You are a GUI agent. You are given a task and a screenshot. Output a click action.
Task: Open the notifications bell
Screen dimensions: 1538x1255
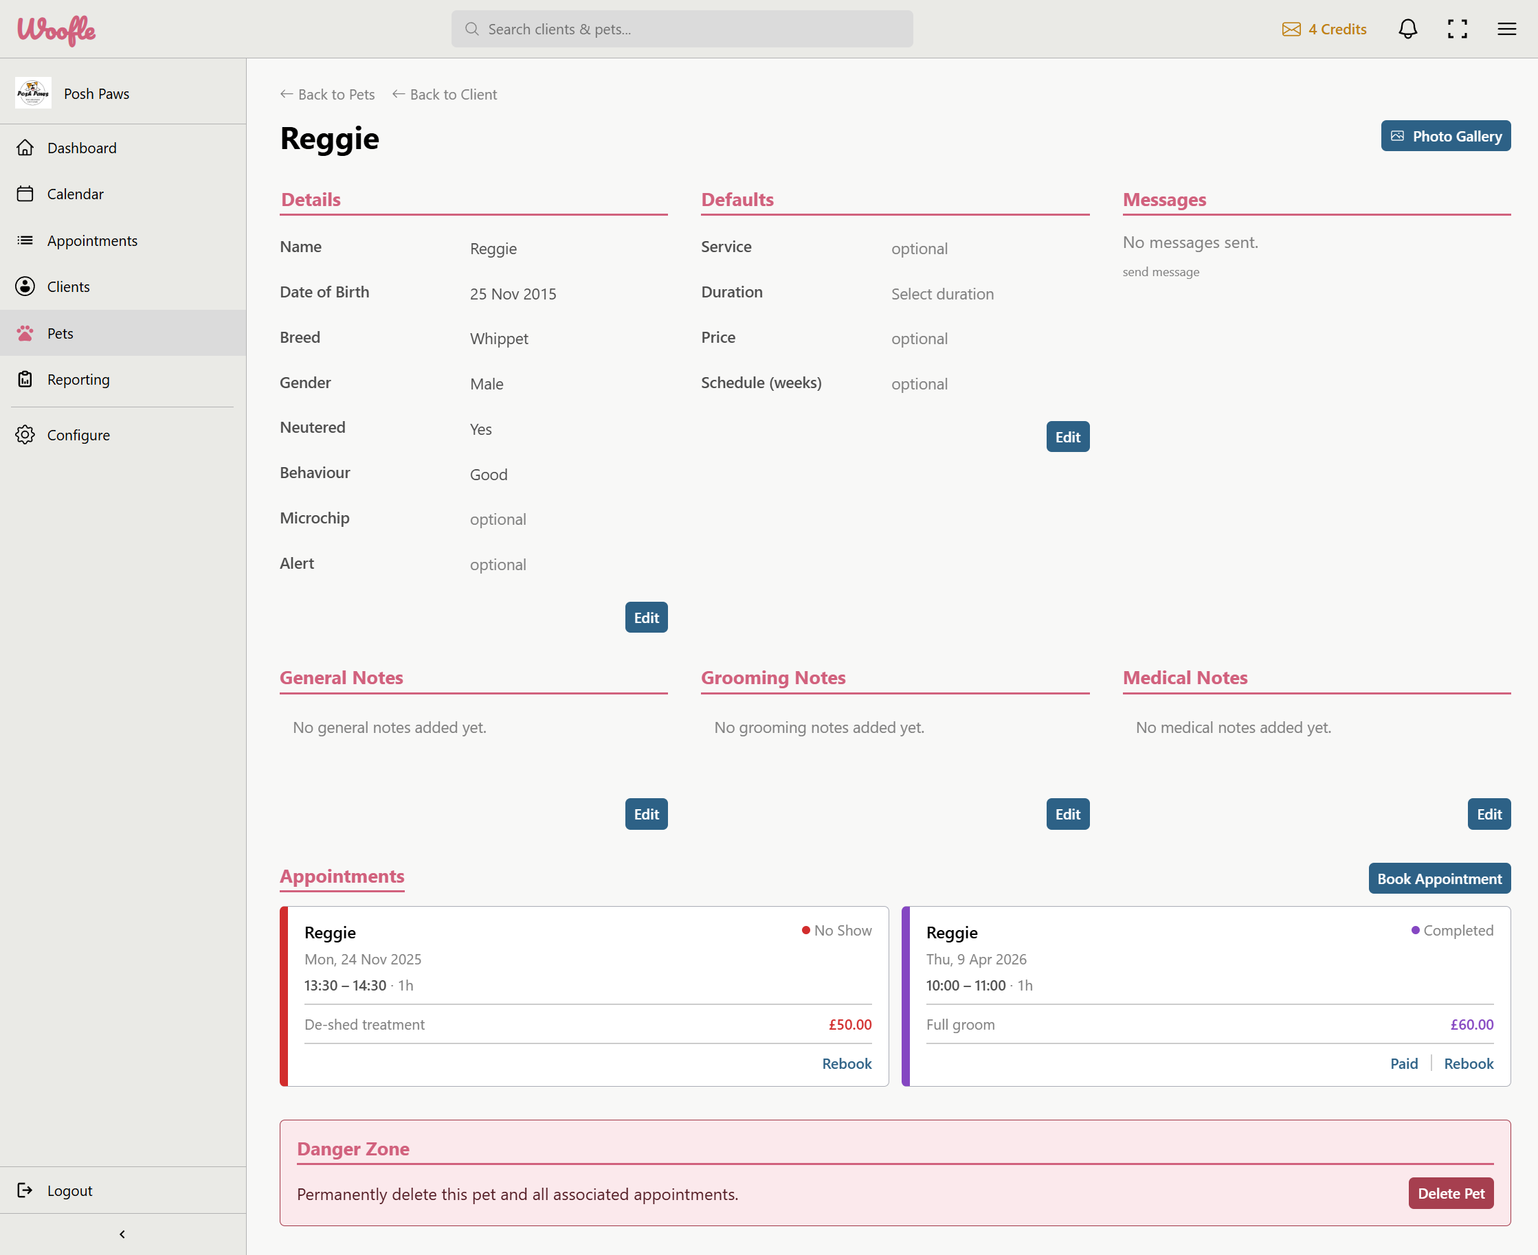point(1407,29)
